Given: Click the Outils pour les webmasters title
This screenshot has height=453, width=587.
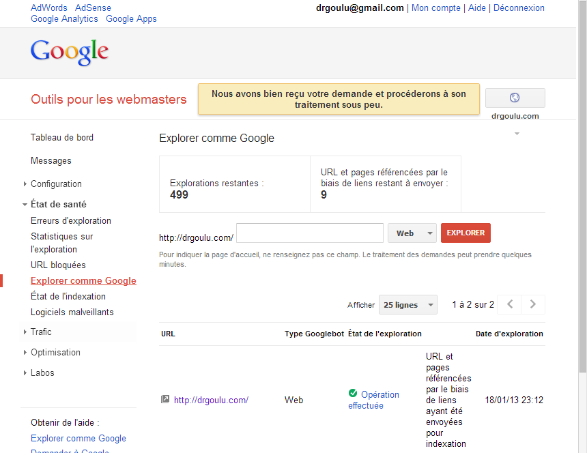Looking at the screenshot, I should 109,99.
